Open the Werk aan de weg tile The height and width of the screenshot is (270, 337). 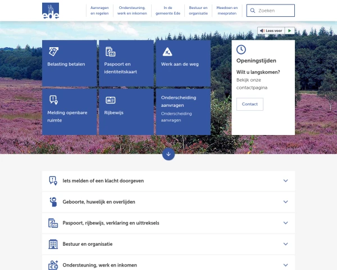183,63
